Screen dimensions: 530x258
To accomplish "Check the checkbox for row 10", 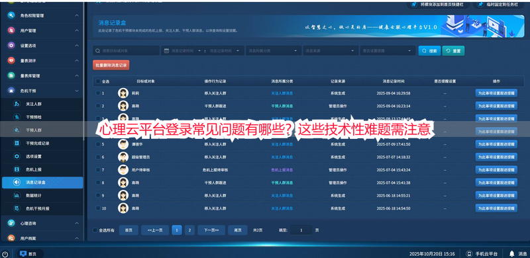I will click(x=98, y=208).
